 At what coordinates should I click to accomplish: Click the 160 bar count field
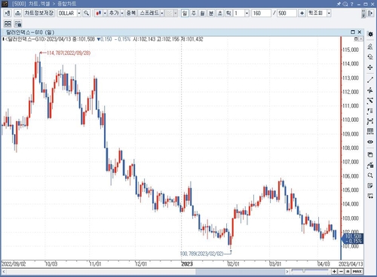click(x=261, y=13)
